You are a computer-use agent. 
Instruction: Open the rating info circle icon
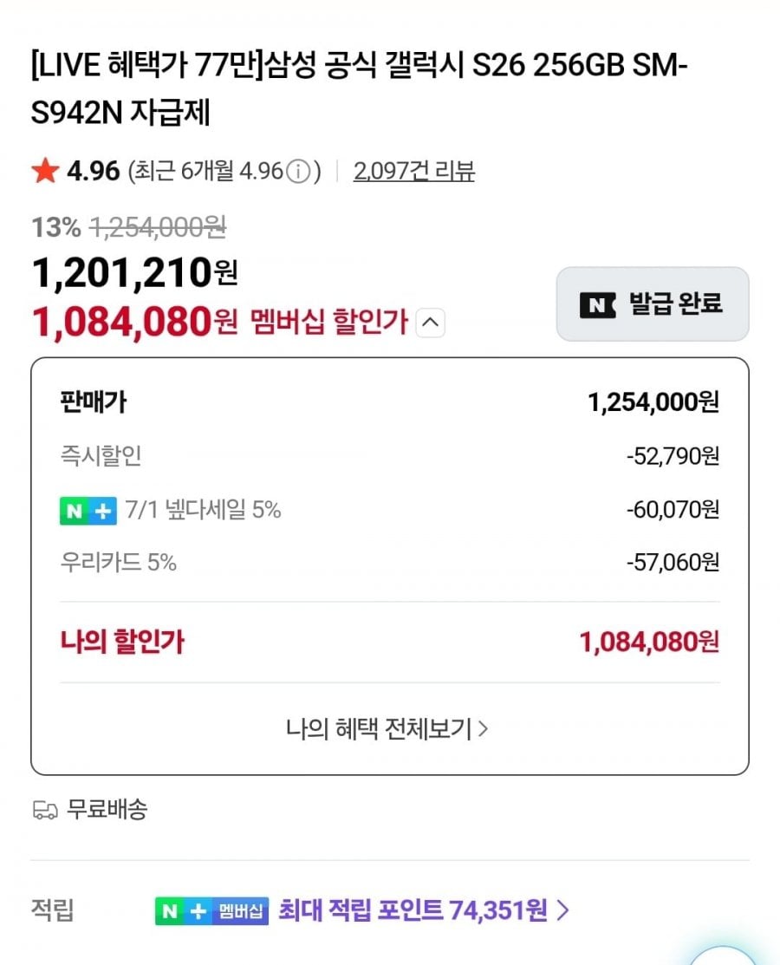299,171
